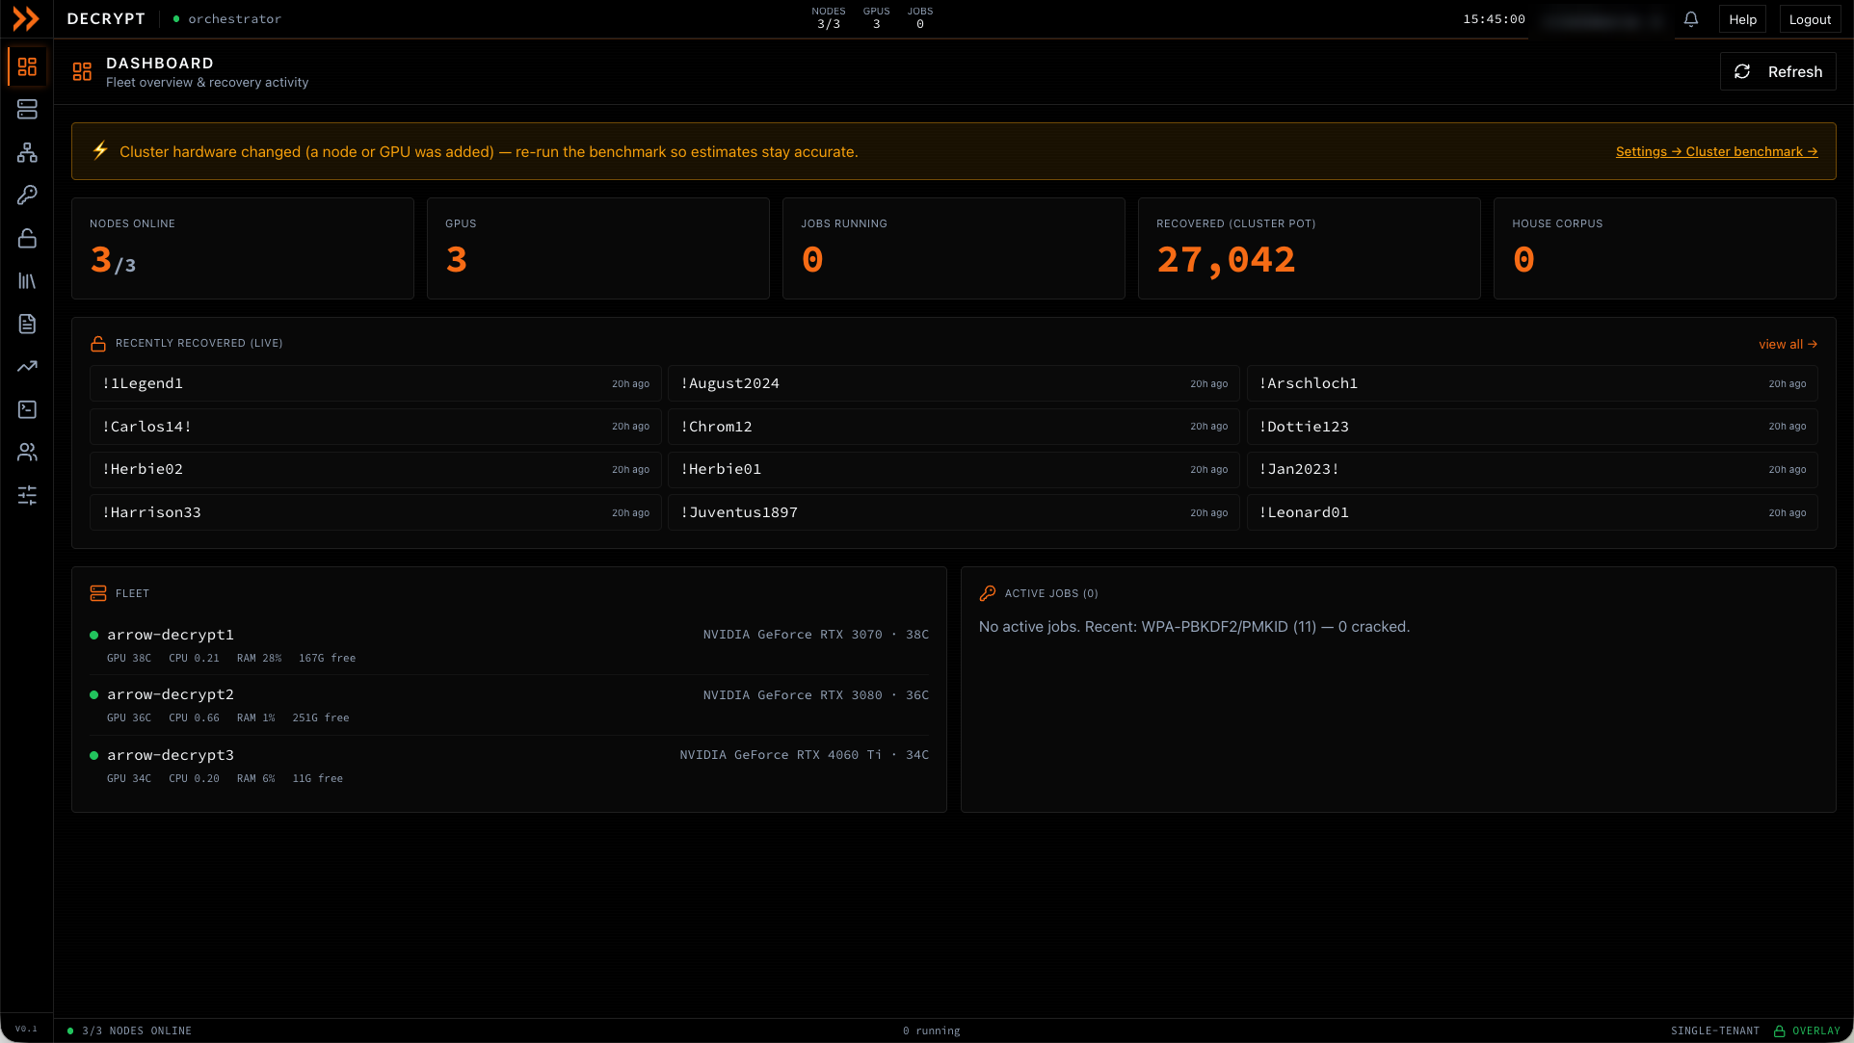Open the Dashboard grid icon in sidebar
Screen dimensions: 1854x1043
pyautogui.click(x=27, y=66)
